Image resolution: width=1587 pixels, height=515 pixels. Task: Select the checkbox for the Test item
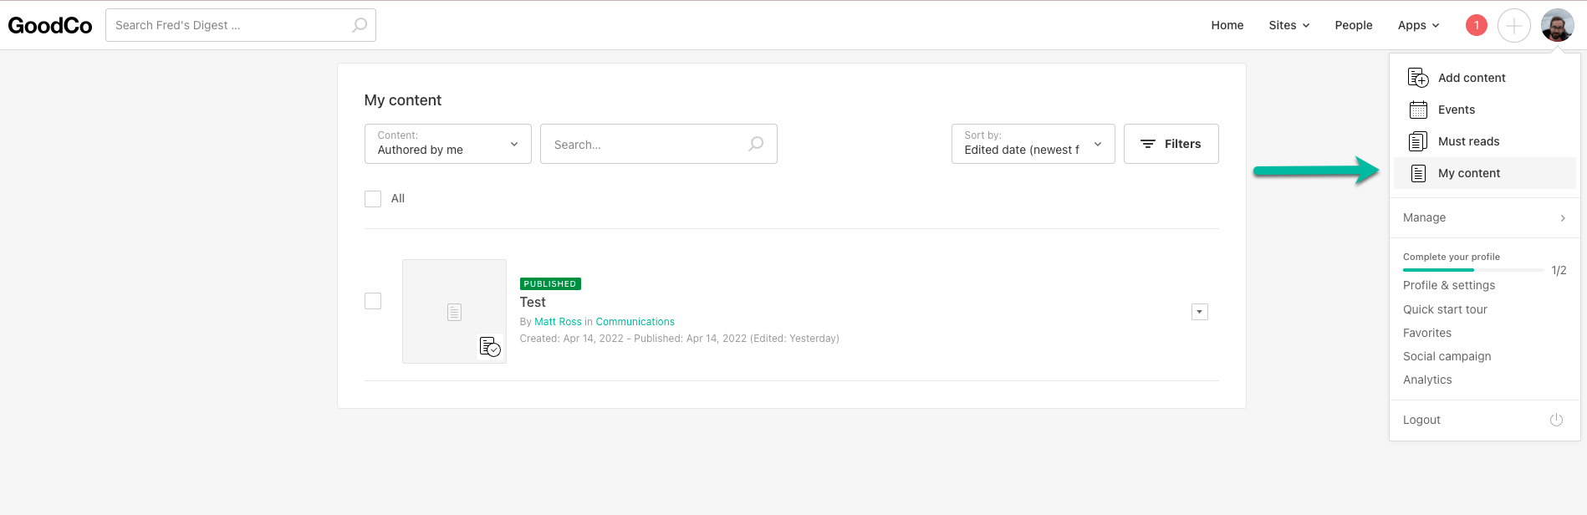(373, 301)
